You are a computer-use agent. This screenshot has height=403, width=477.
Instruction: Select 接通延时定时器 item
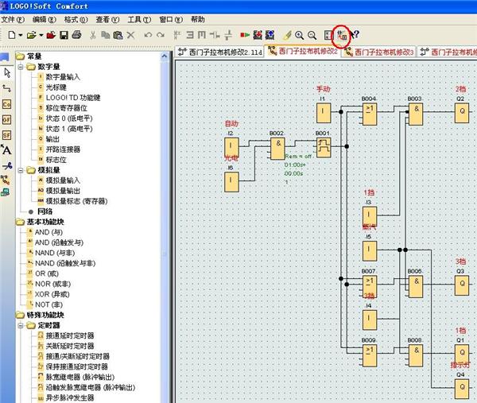click(70, 335)
